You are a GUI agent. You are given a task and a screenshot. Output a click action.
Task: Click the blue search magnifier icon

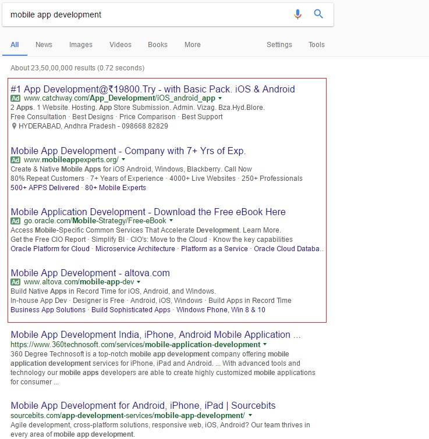coord(318,14)
